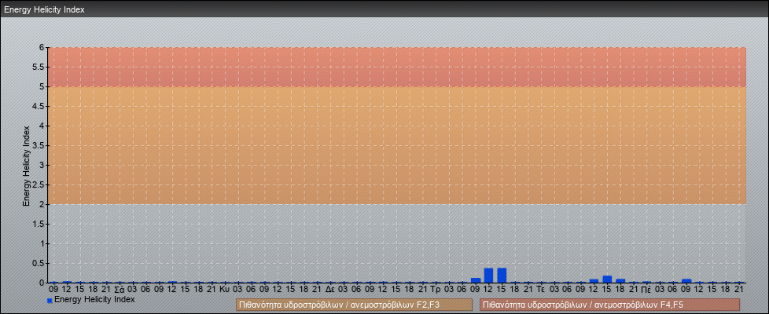Click the tall blue bar at 15 after Τρ

coord(502,276)
